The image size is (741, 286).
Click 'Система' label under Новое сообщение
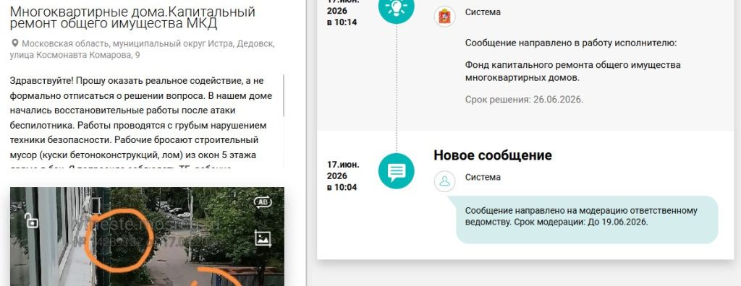[483, 178]
